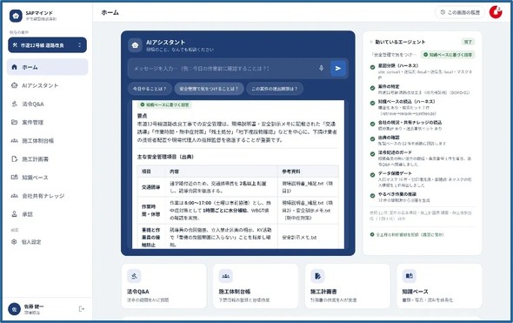Click the robot icon in AIアシスタント header
The width and height of the screenshot is (513, 323).
click(x=135, y=45)
